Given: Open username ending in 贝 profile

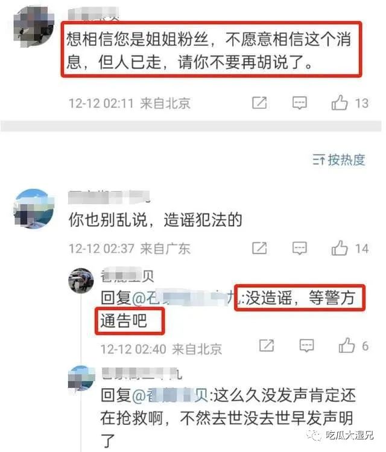Looking at the screenshot, I should (x=127, y=276).
